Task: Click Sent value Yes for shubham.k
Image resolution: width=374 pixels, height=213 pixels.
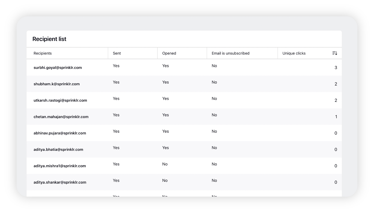Action: pos(116,82)
